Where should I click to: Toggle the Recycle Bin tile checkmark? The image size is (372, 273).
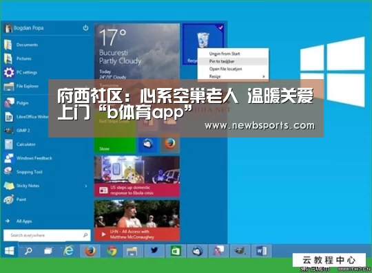point(220,28)
